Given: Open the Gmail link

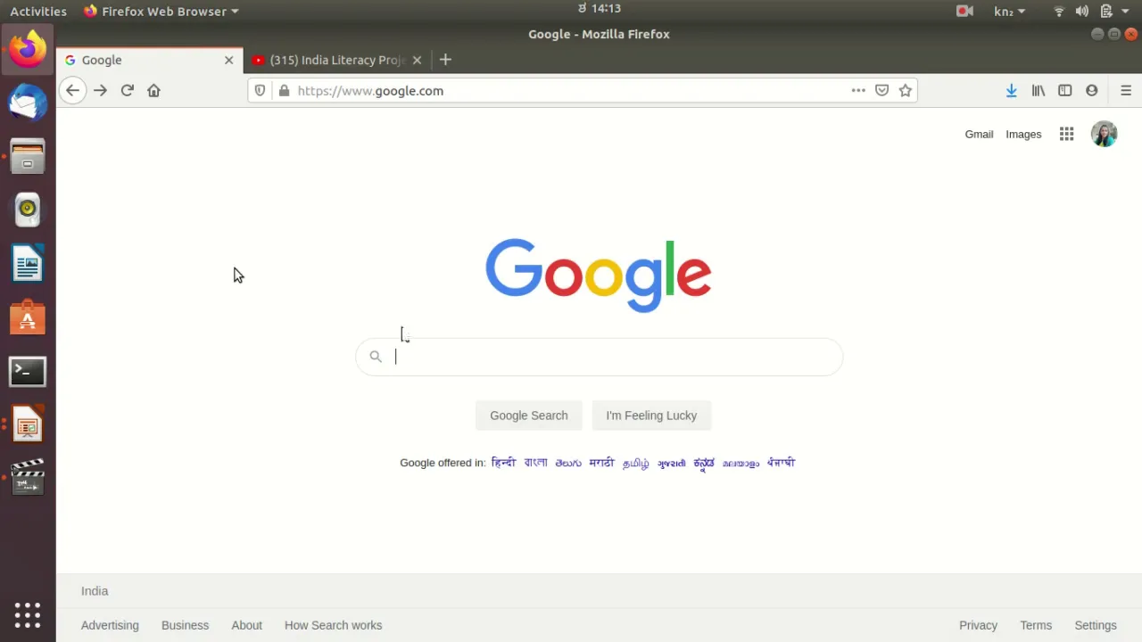Looking at the screenshot, I should click(x=979, y=134).
